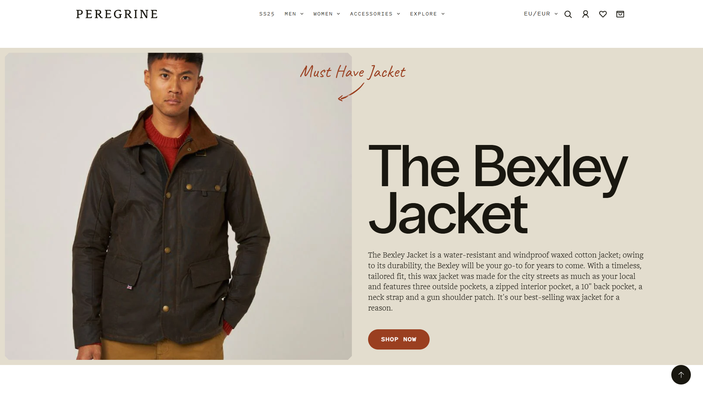Click the Must Have Jacket handwritten label
Viewport: 703px width, 397px height.
(353, 72)
